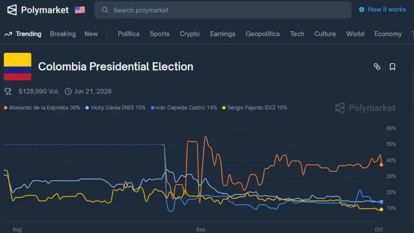The image size is (414, 233).
Task: Click the Trending arrow icon
Action: pyautogui.click(x=8, y=34)
